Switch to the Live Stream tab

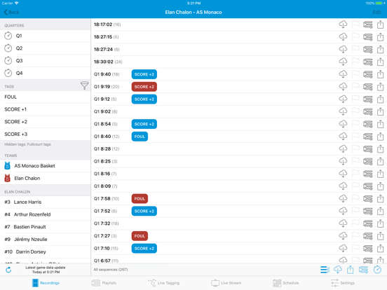point(226,283)
